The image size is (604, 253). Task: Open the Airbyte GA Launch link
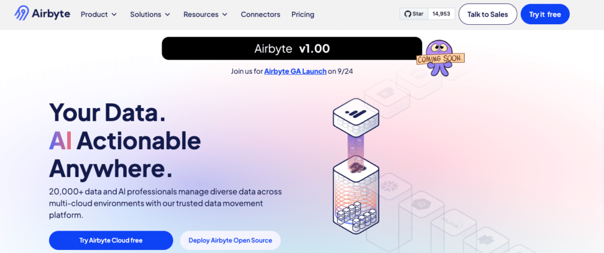coord(296,71)
